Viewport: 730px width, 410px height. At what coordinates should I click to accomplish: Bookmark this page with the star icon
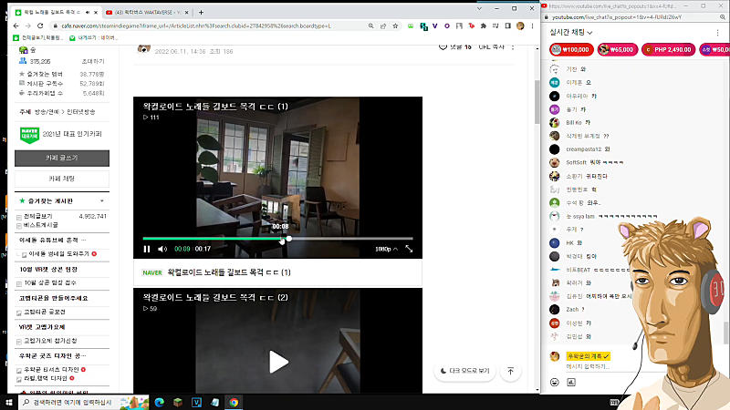tap(395, 26)
